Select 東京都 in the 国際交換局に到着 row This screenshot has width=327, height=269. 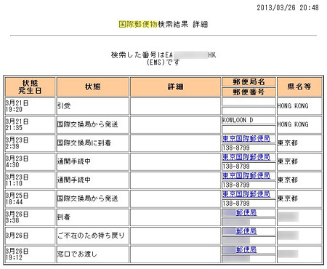pos(299,143)
